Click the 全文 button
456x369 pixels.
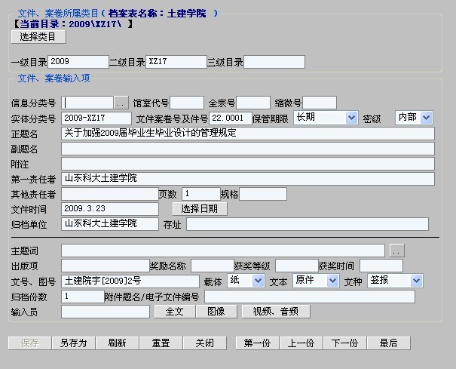pyautogui.click(x=175, y=312)
